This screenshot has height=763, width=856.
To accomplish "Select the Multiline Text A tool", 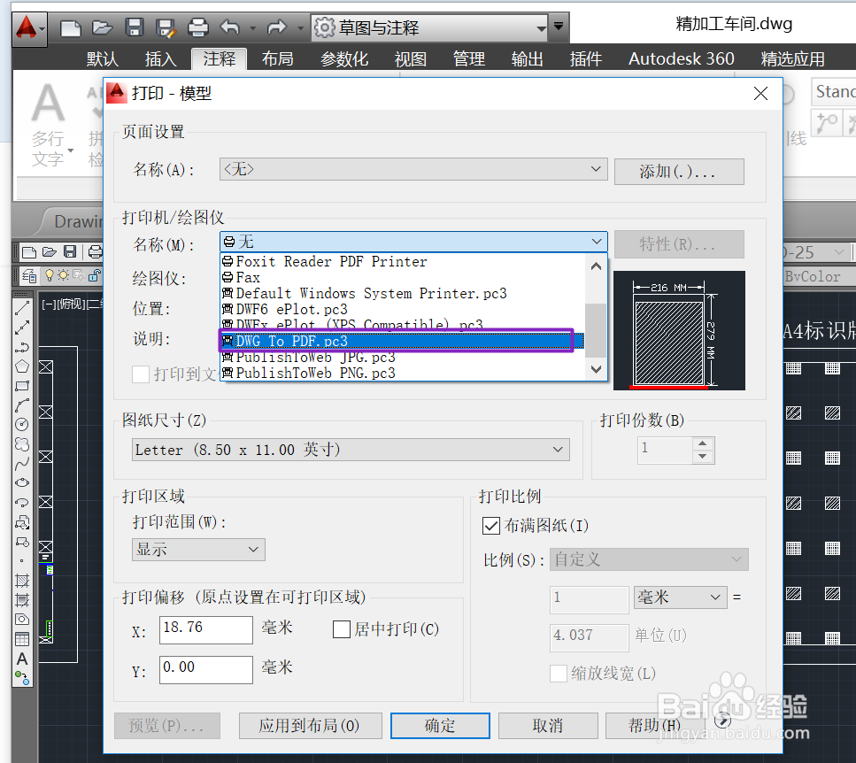I will [22, 659].
